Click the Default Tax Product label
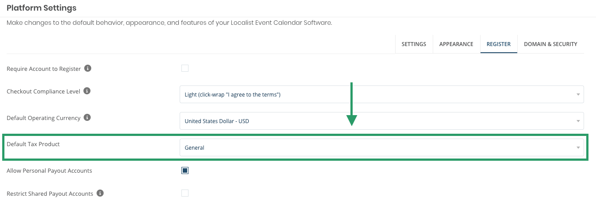This screenshot has width=596, height=209. (33, 144)
